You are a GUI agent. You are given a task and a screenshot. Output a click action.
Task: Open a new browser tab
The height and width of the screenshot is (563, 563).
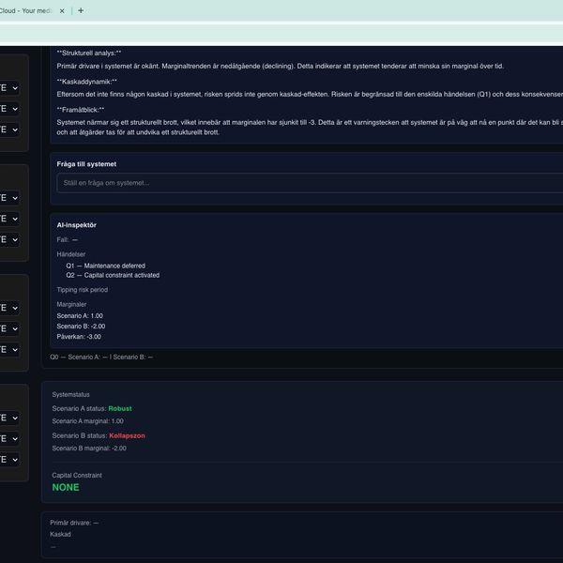click(x=81, y=11)
